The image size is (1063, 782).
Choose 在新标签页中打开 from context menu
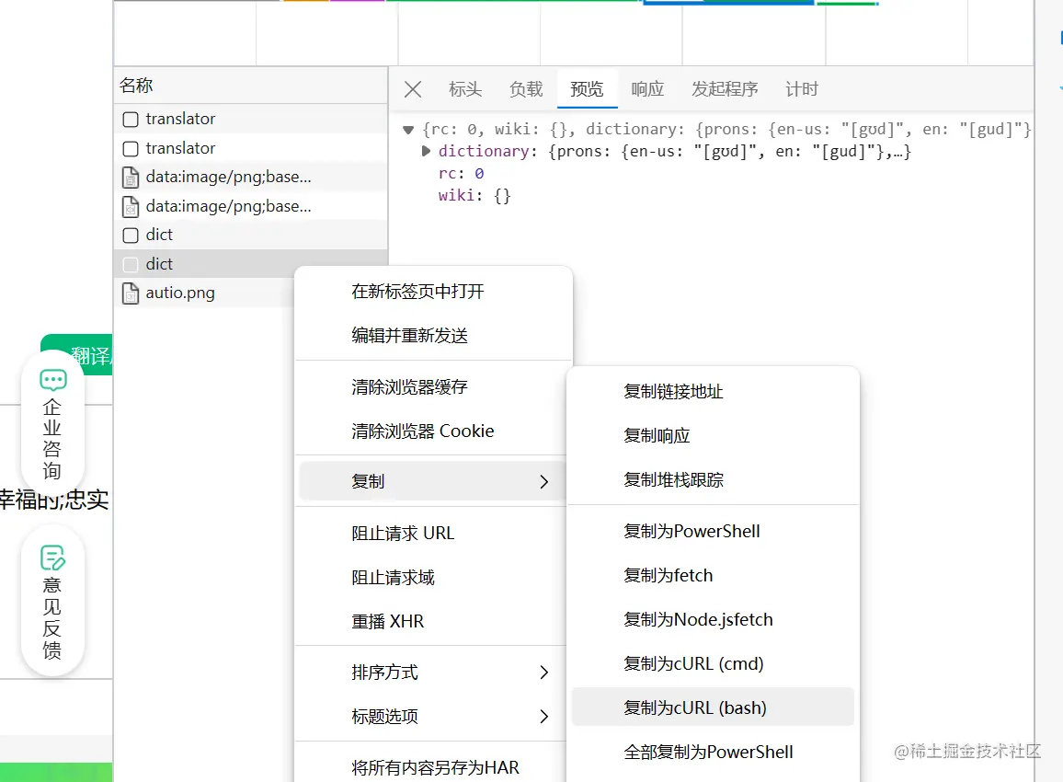tap(433, 292)
